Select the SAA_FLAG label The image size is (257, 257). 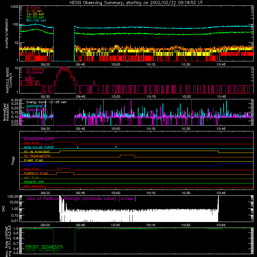coord(31,169)
